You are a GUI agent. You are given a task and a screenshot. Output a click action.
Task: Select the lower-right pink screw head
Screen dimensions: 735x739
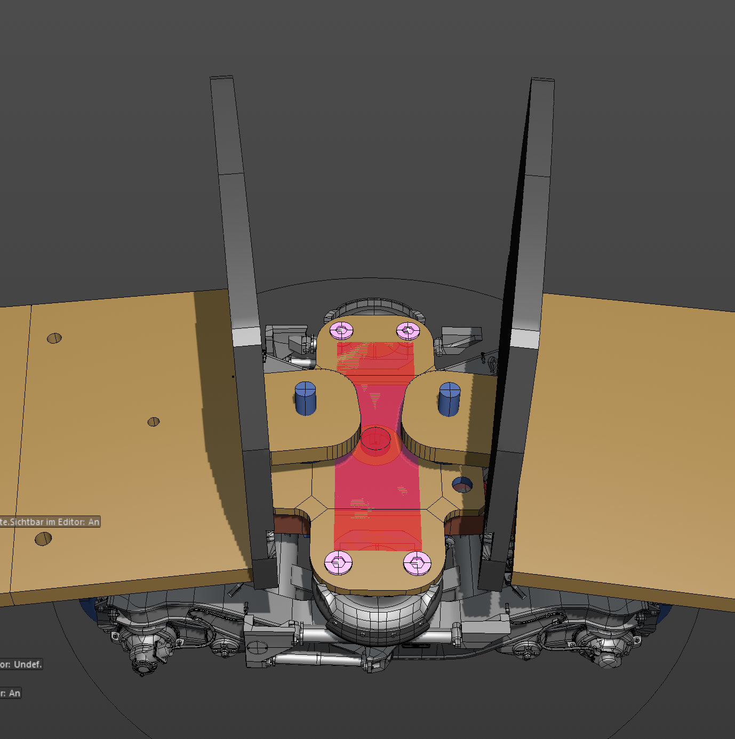tap(417, 563)
